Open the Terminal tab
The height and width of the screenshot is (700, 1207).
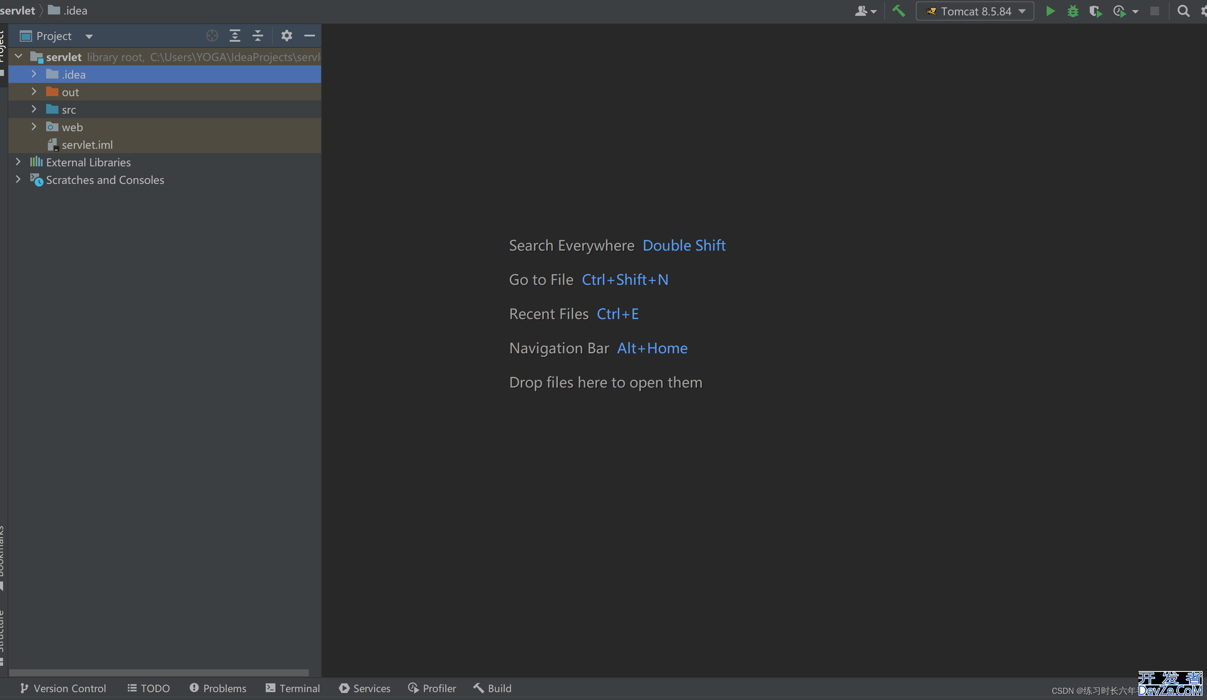[293, 689]
